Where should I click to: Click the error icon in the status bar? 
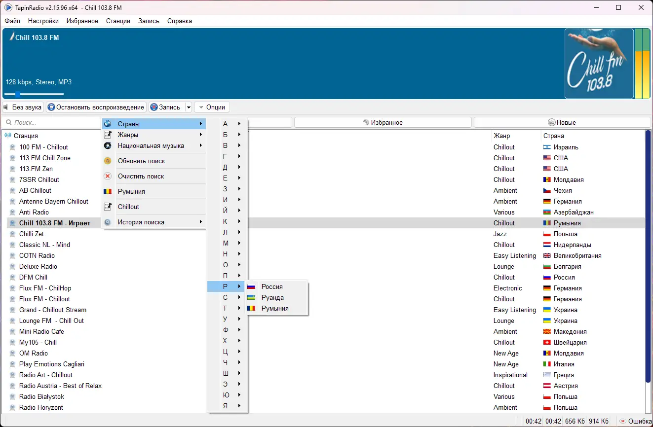tap(623, 421)
